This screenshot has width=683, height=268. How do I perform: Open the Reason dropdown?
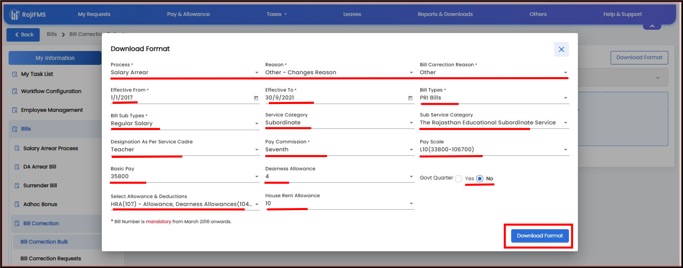point(339,73)
